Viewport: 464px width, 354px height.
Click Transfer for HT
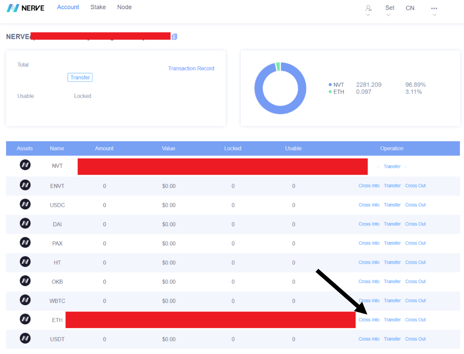pyautogui.click(x=392, y=262)
